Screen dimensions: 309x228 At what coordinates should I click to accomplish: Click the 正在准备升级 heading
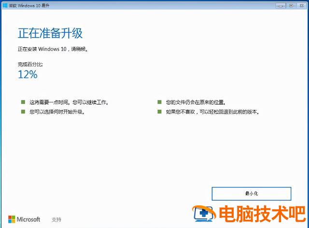50,33
